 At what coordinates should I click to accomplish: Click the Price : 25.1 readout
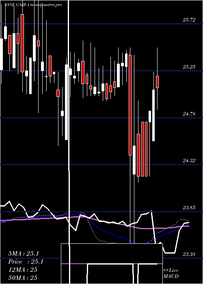pos(26,262)
